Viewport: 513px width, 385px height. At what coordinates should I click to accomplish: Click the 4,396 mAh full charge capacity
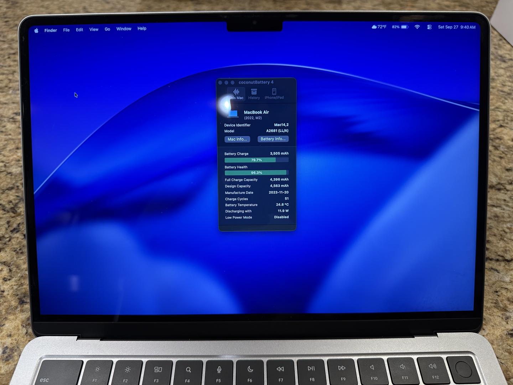pyautogui.click(x=279, y=180)
